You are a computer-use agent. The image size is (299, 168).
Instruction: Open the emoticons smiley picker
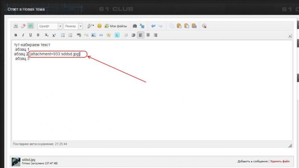click(x=99, y=26)
